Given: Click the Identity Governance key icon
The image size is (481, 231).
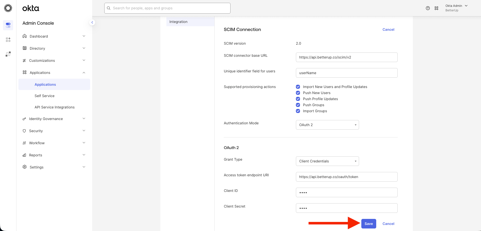Looking at the screenshot, I should click(x=24, y=119).
